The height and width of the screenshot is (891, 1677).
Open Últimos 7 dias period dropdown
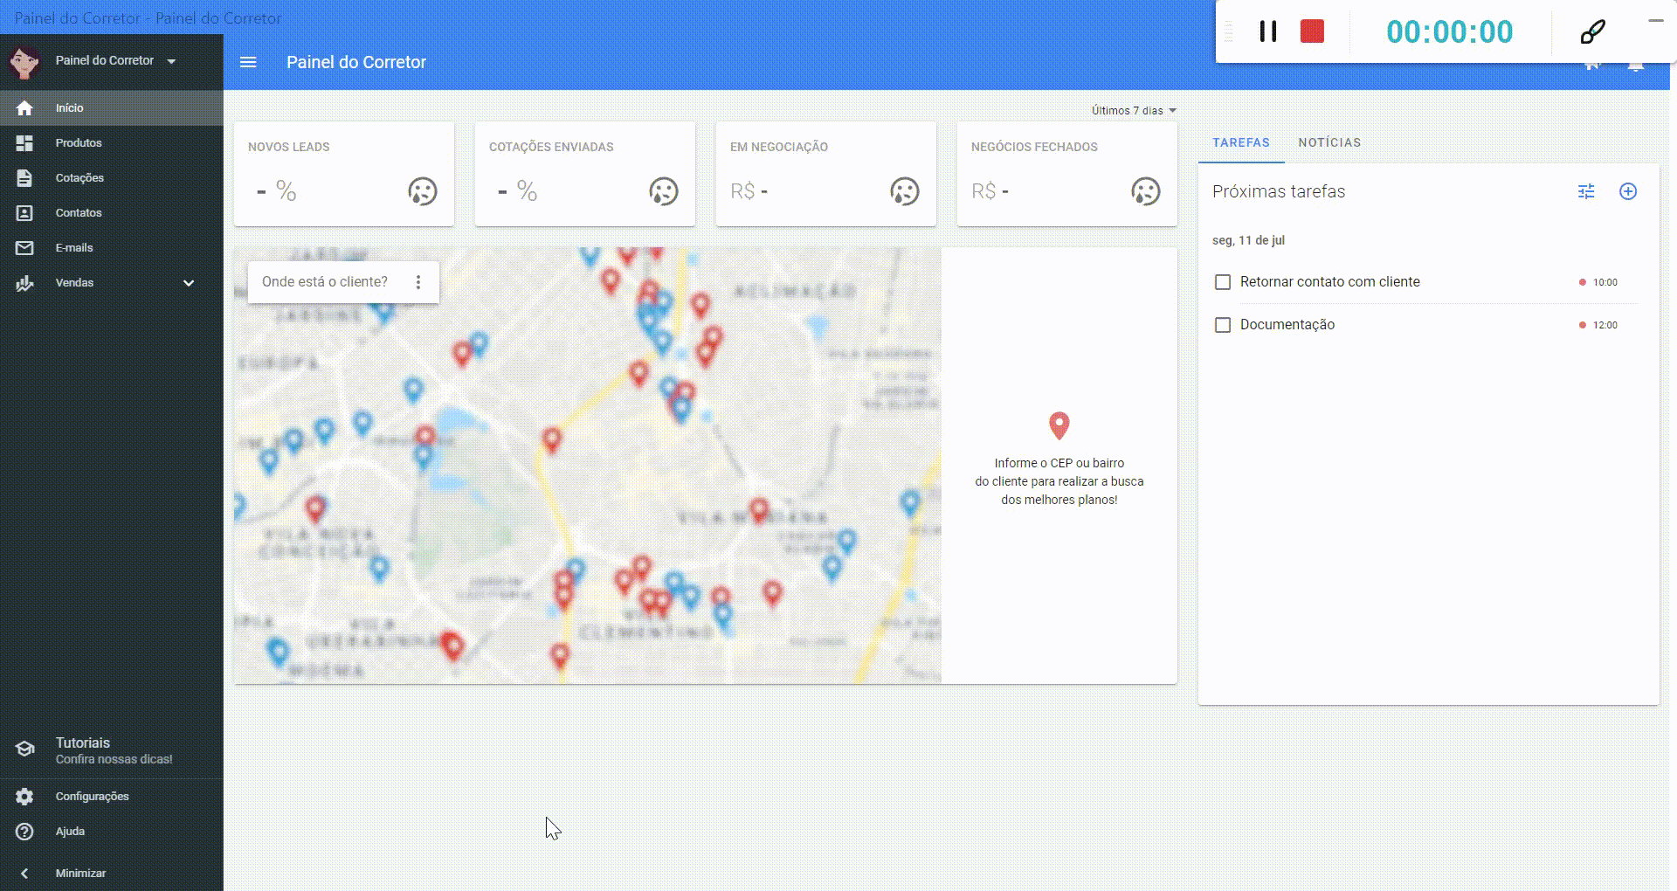pyautogui.click(x=1134, y=110)
